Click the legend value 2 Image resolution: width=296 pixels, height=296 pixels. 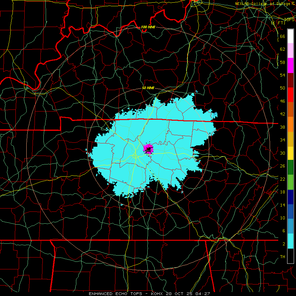point(284,244)
